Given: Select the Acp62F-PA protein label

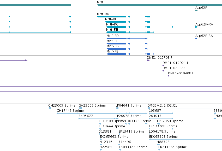Looking at the screenshot, I should [204, 36].
